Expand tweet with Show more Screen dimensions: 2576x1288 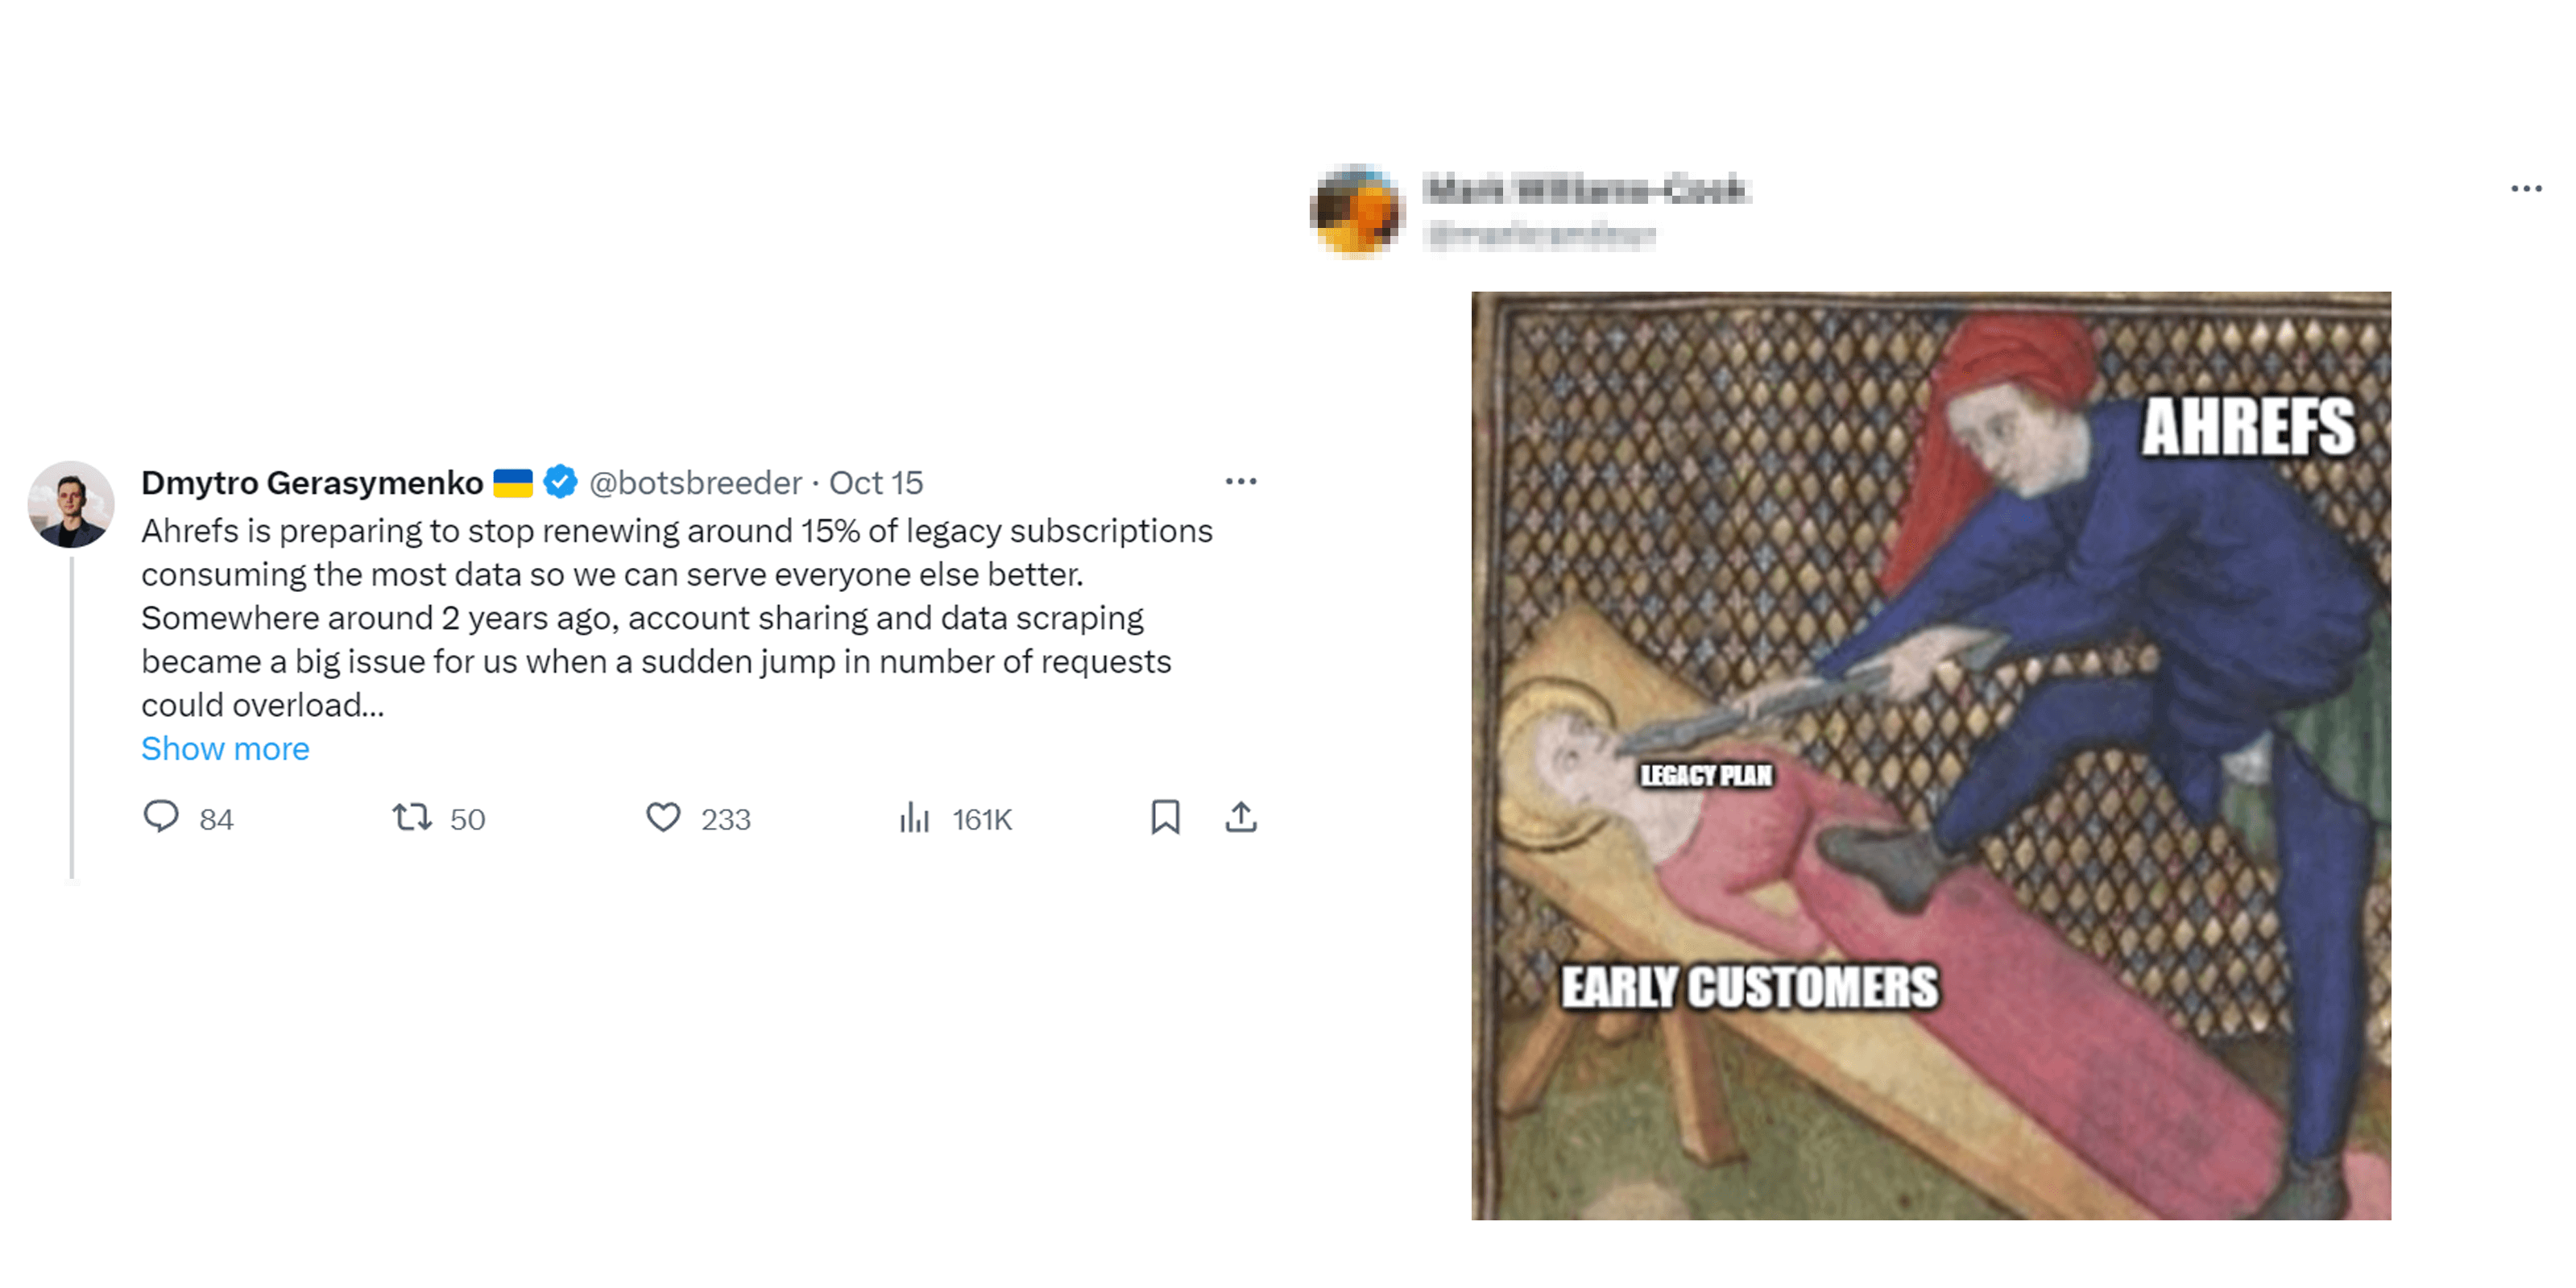click(225, 748)
